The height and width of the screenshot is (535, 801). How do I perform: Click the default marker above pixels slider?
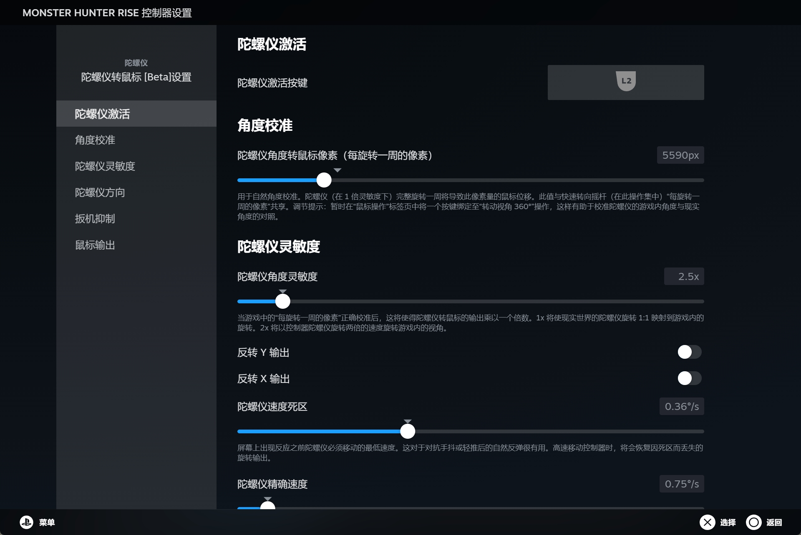[x=338, y=170]
